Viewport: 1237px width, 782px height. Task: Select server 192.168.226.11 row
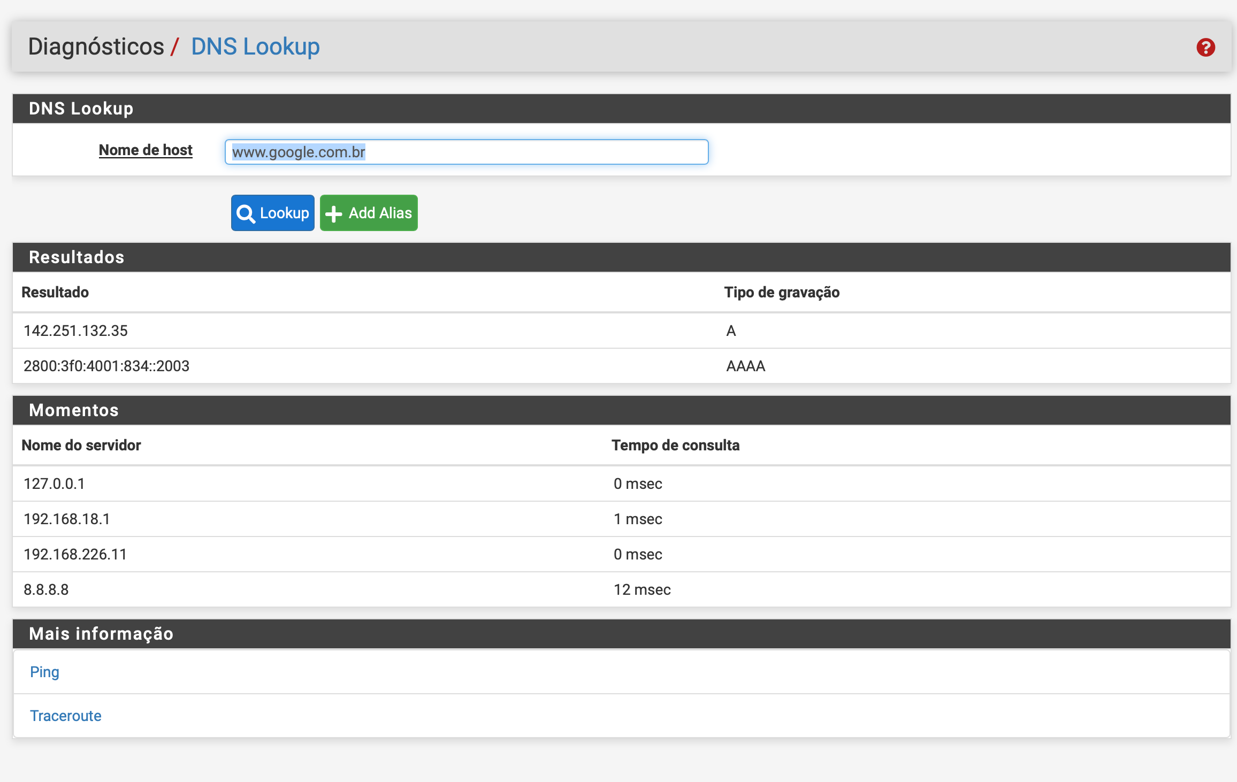[622, 554]
